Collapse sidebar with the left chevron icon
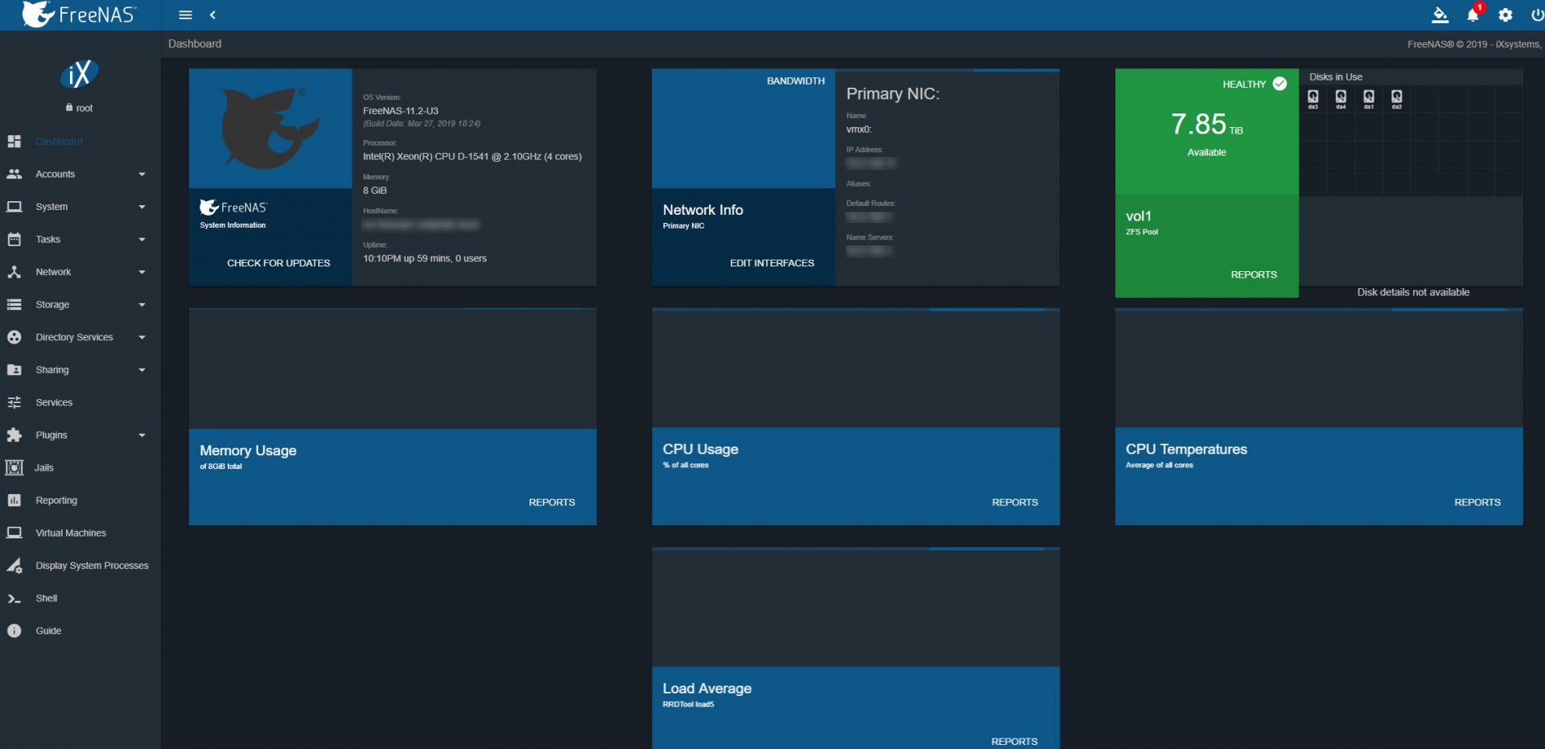The height and width of the screenshot is (749, 1545). [212, 14]
